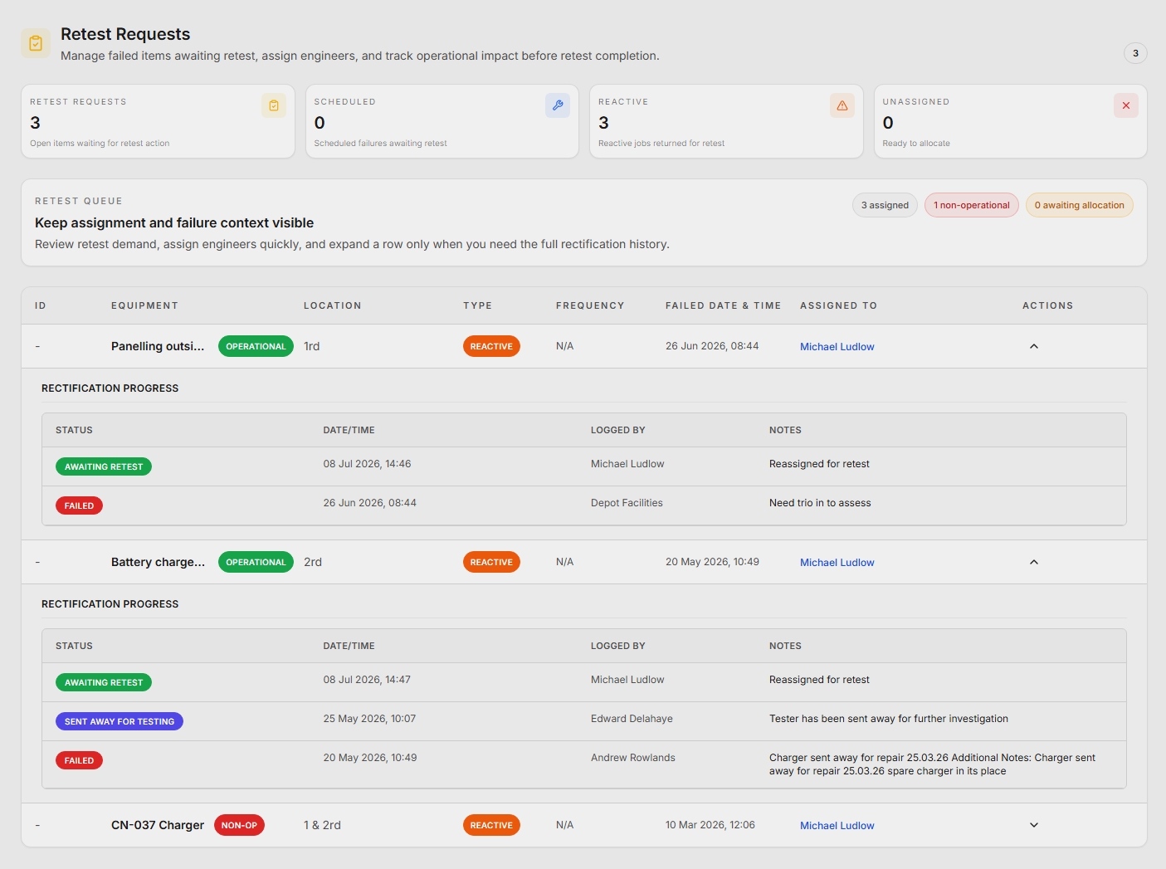
Task: Click the Retest Requests clipboard header icon
Action: coord(36,43)
